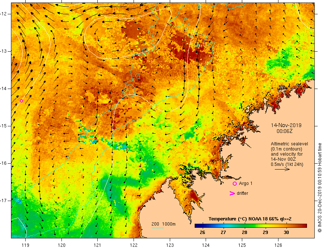Screen dimensions: 322x249
Task: Click the longitude label '123'
Action: click(170, 245)
